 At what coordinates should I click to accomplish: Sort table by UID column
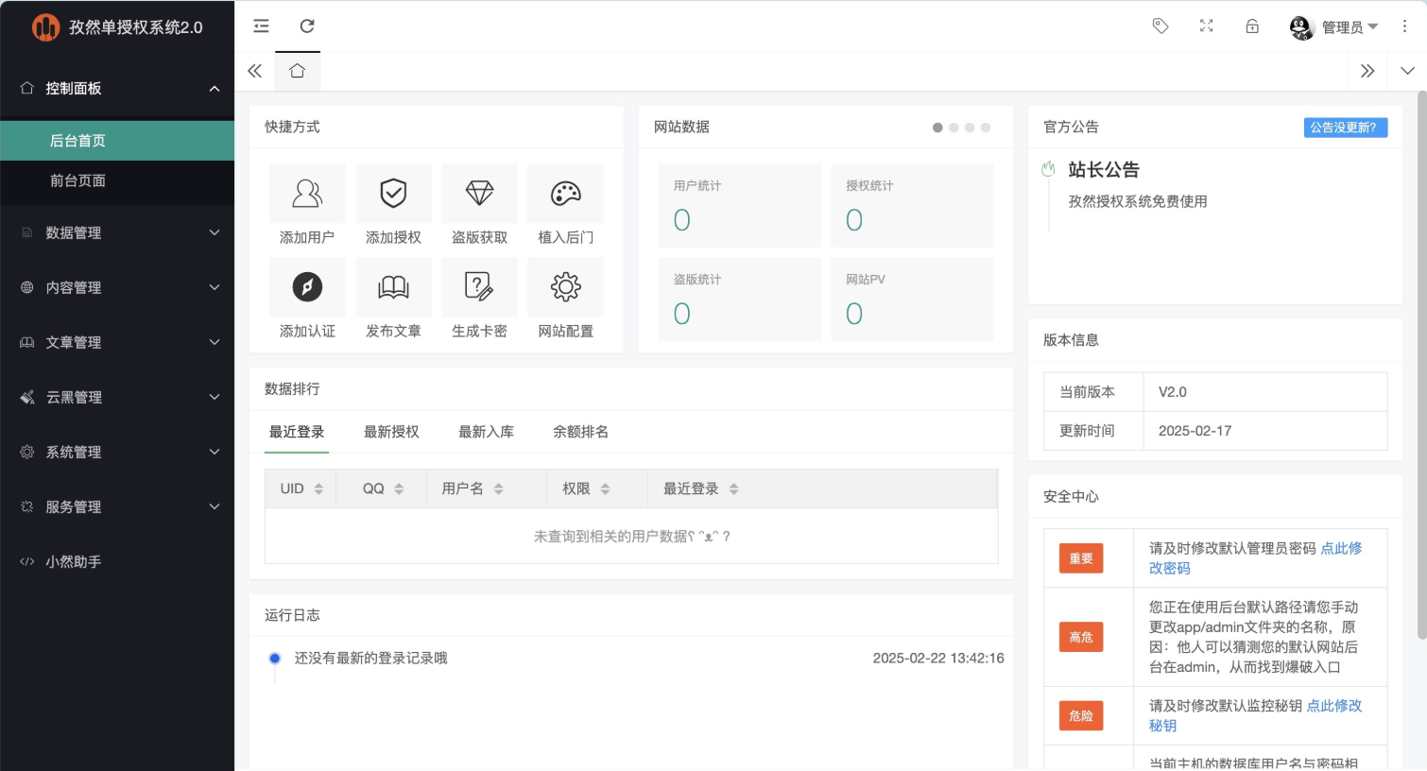click(318, 488)
